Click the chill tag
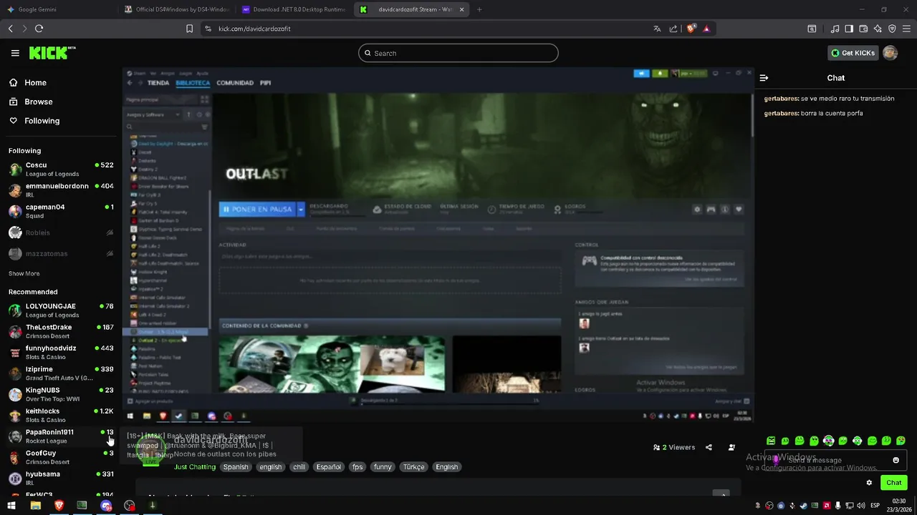 tap(299, 467)
